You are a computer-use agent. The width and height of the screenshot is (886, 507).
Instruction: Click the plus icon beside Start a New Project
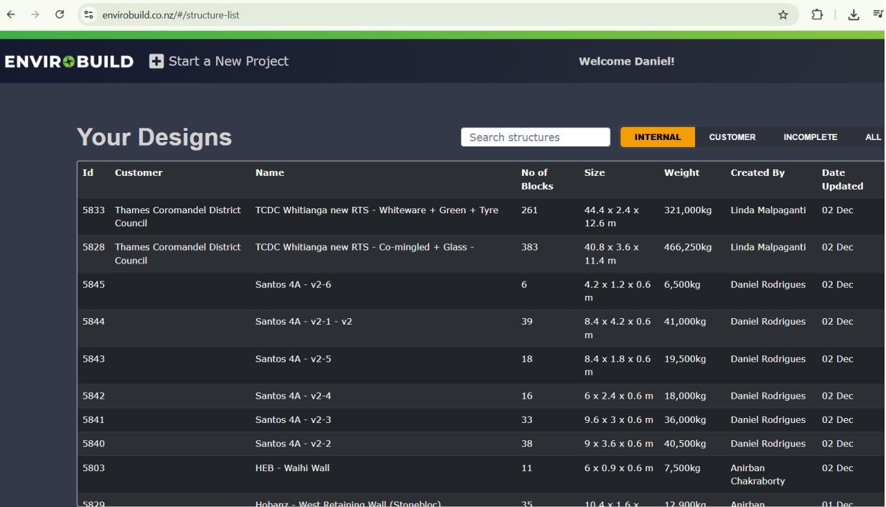click(x=157, y=61)
